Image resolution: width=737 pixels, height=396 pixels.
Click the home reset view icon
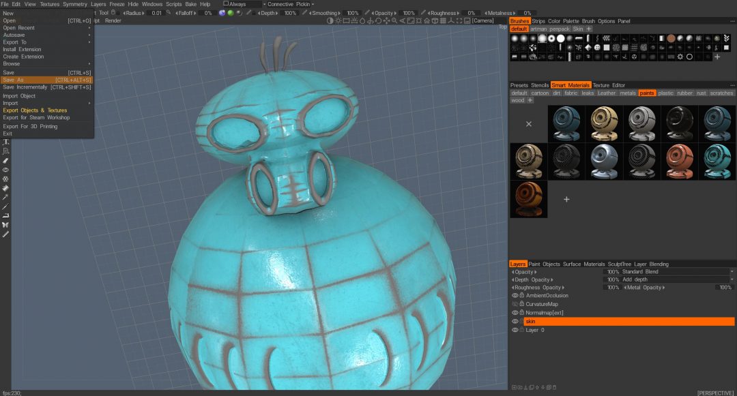(427, 20)
